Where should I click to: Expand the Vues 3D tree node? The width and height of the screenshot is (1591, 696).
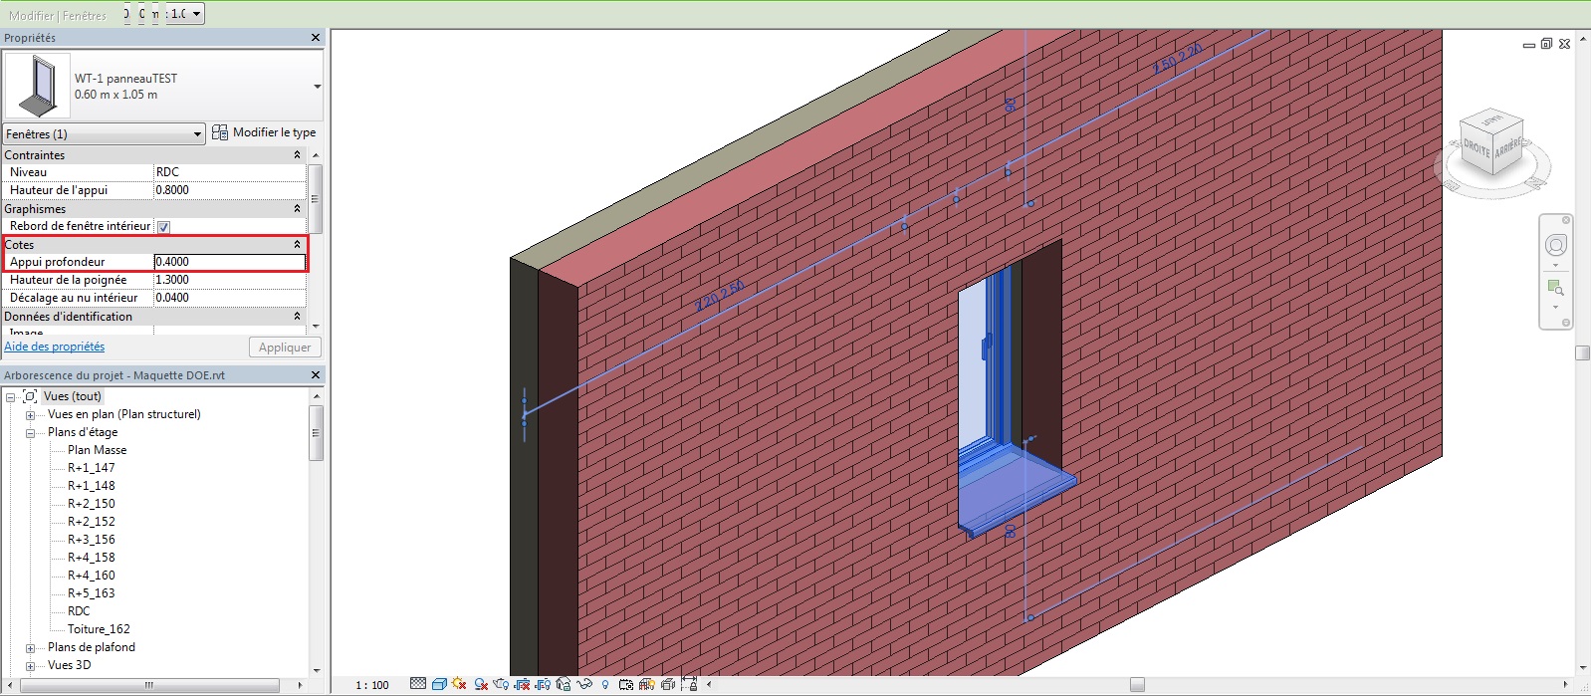click(30, 666)
